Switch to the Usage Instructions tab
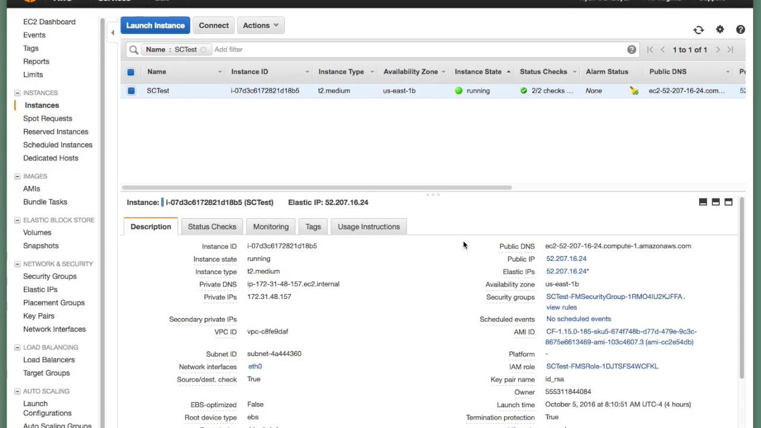Image resolution: width=761 pixels, height=428 pixels. tap(369, 226)
